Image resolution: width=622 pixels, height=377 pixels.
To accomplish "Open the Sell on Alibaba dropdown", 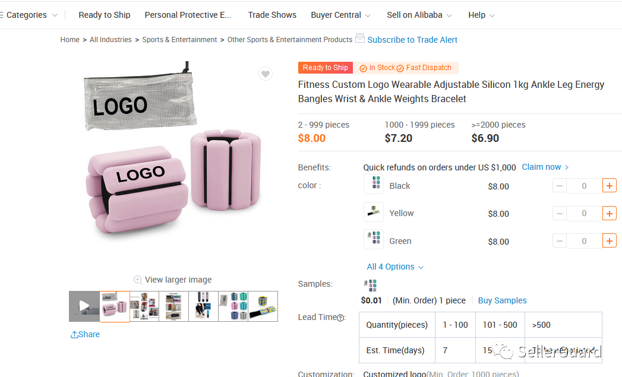I will coord(419,15).
